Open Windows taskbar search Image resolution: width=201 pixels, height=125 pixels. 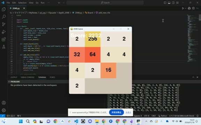28,121
